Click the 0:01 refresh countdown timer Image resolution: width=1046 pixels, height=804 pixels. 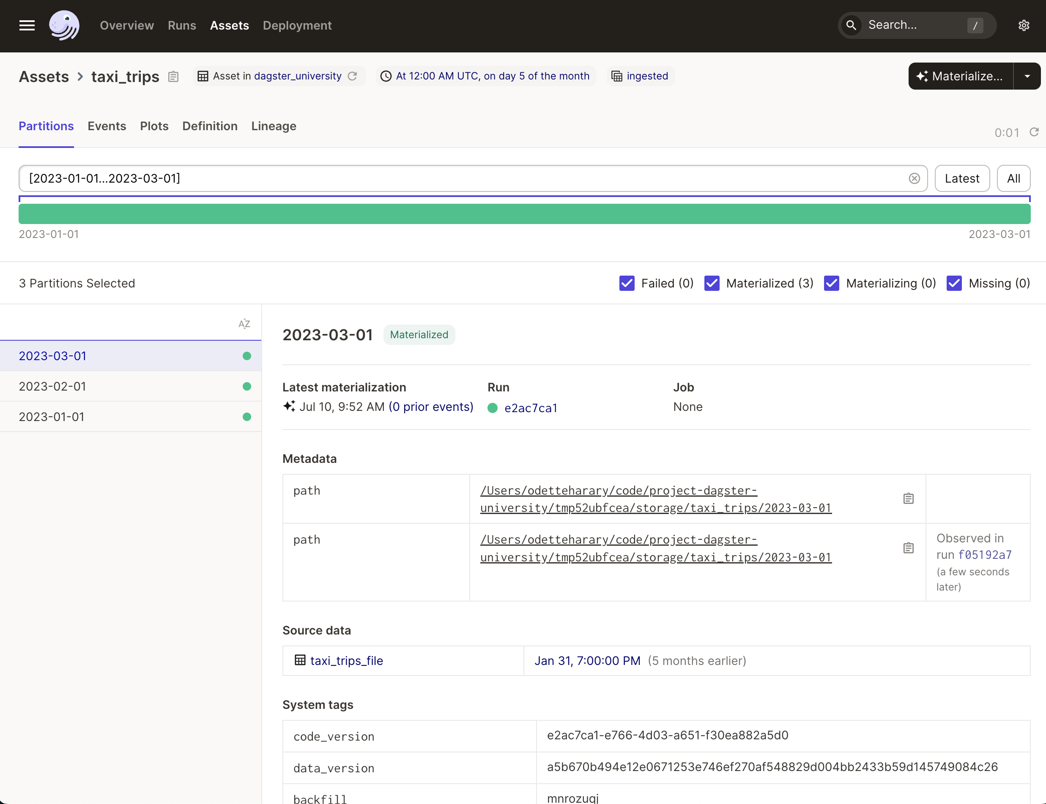click(x=1007, y=133)
